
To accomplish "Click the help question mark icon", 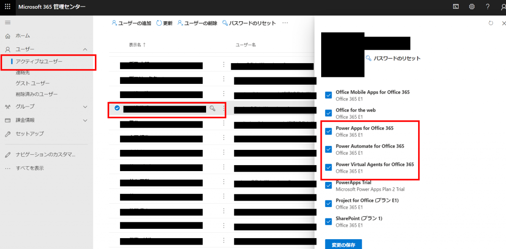I will click(488, 7).
